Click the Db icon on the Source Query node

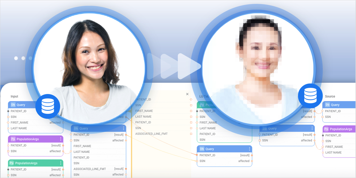pos(328,105)
